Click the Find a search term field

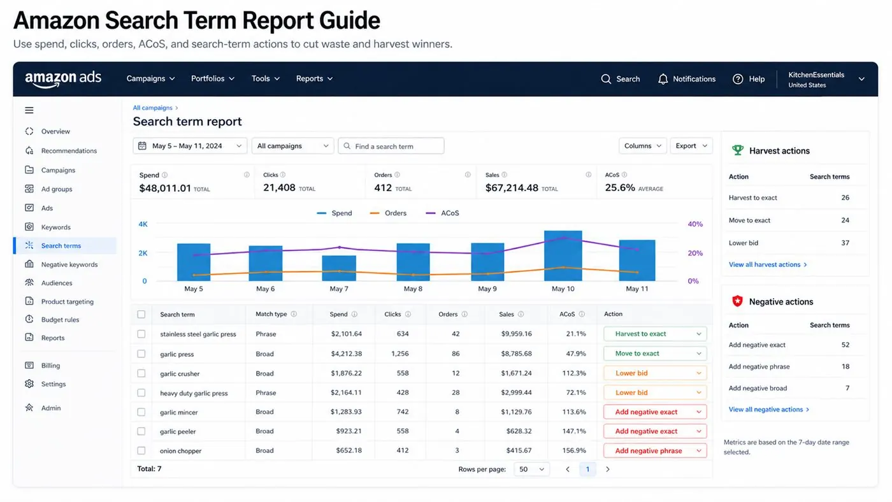391,146
